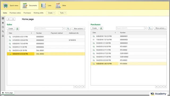
Task: Open the Lists section
Action: pos(46,5)
